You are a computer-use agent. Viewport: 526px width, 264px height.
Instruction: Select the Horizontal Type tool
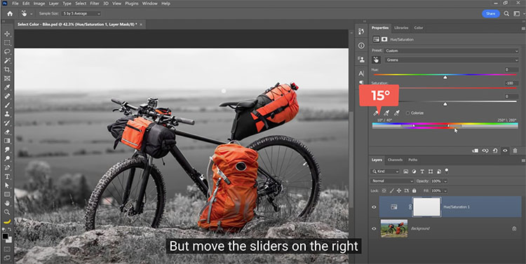7,176
